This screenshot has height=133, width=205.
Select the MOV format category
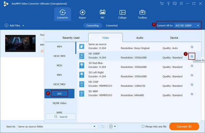point(59,65)
